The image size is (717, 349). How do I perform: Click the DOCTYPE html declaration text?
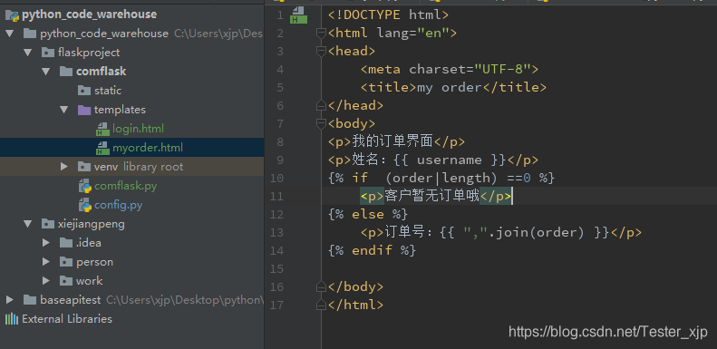click(x=388, y=15)
